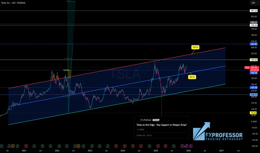Open the green earnings marker above the 2023 label
This screenshot has width=260, height=153.
pos(92,146)
